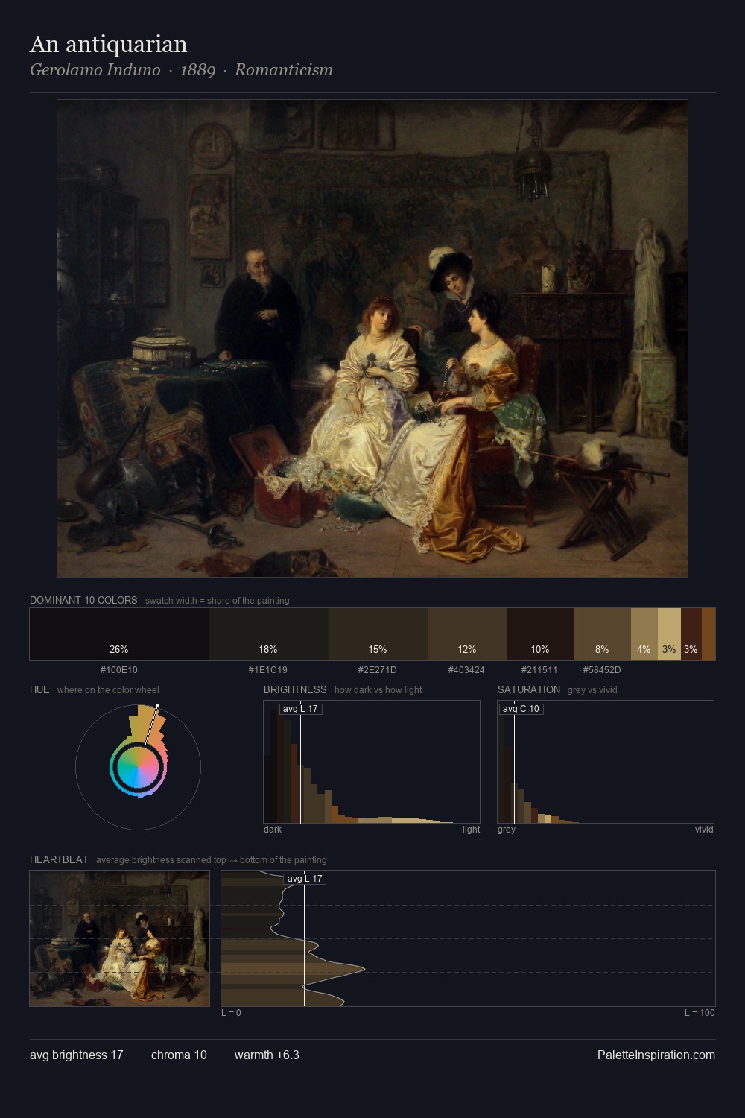Select the 18% color swatch
Viewport: 745px width, 1118px height.
(x=268, y=634)
